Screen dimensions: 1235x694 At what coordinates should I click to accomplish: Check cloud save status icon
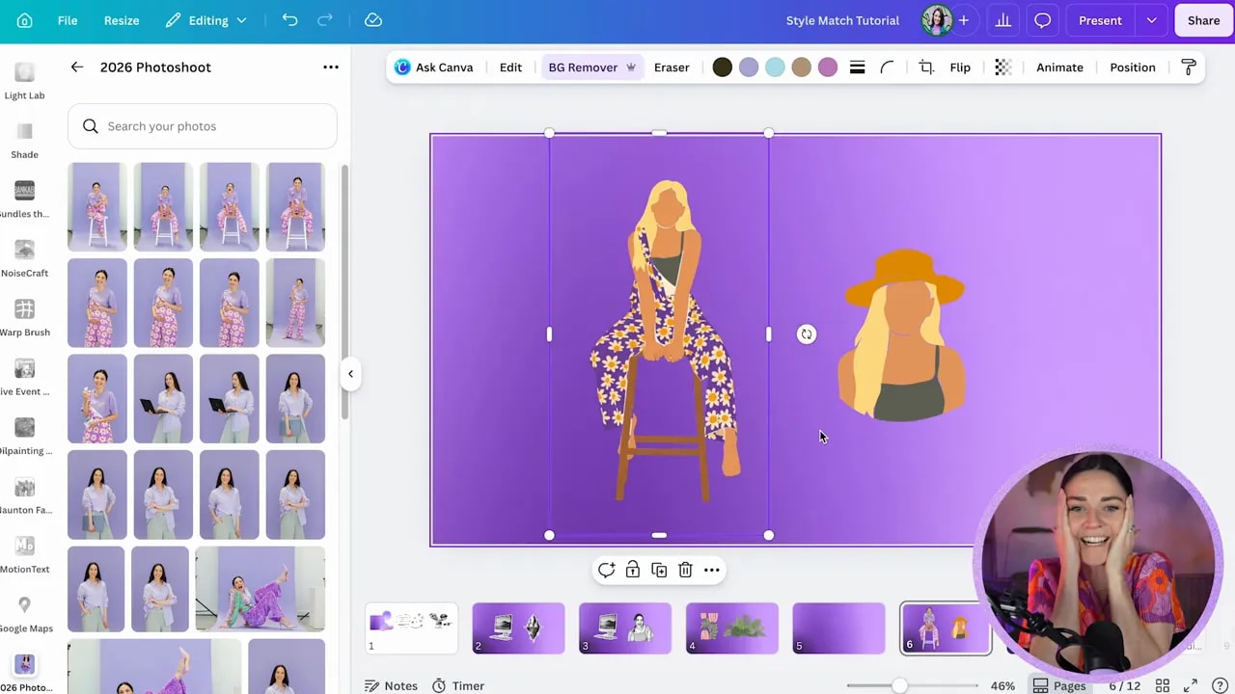point(373,20)
